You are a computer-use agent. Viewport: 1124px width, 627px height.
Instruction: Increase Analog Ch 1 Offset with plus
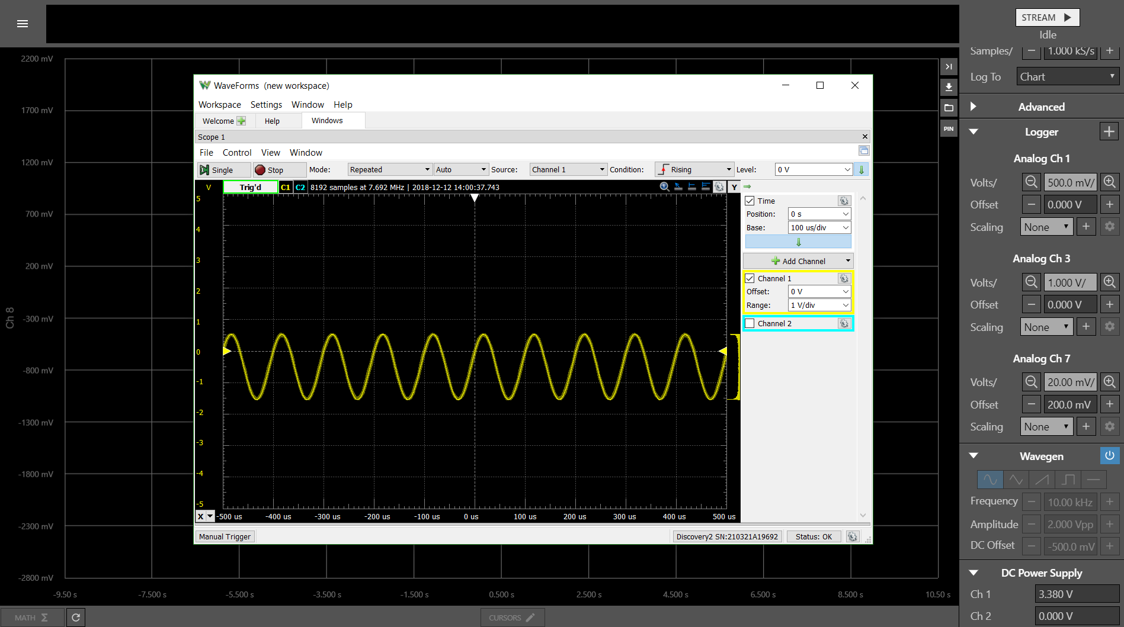(1109, 205)
